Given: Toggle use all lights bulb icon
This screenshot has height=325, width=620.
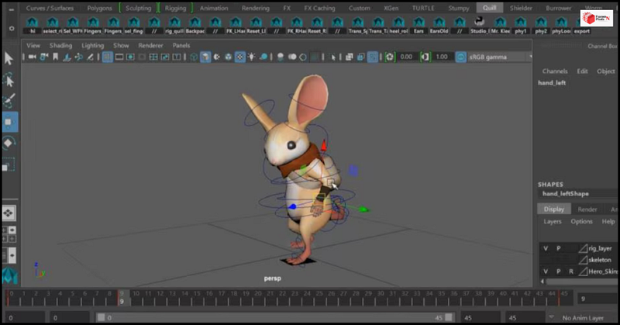Looking at the screenshot, I should (251, 57).
